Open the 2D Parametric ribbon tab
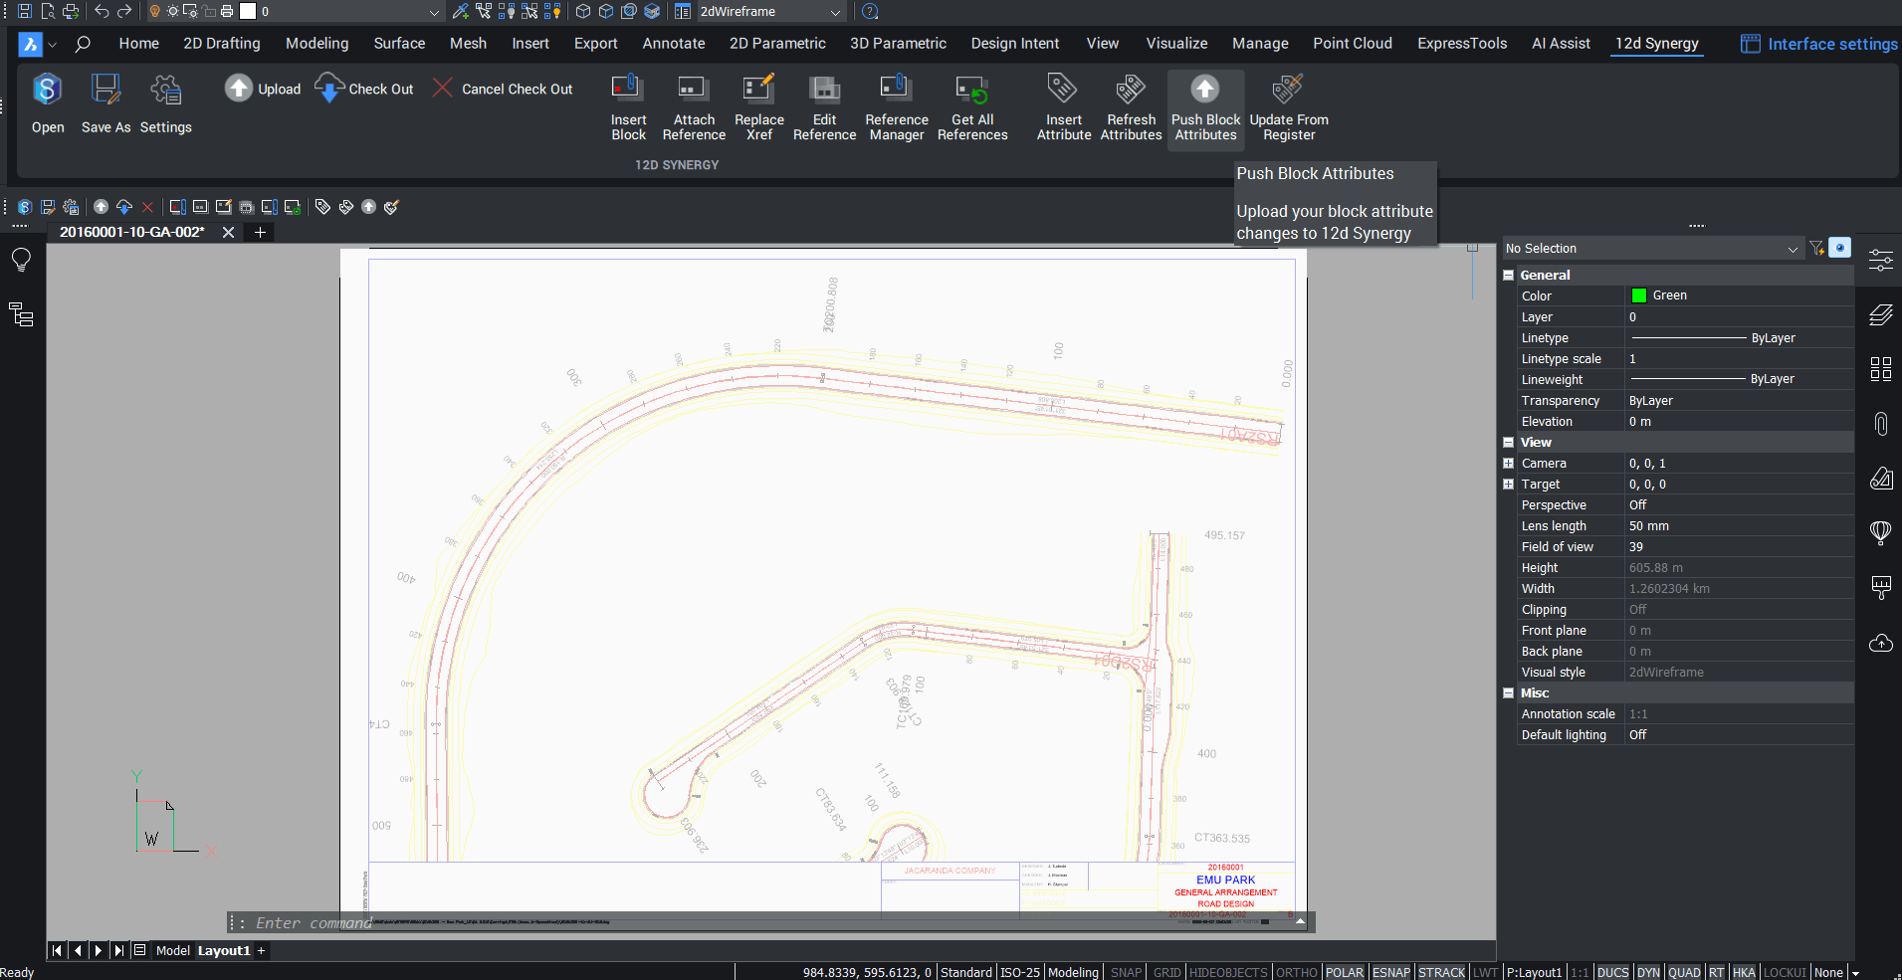Screen dimensions: 1902x980 point(777,44)
